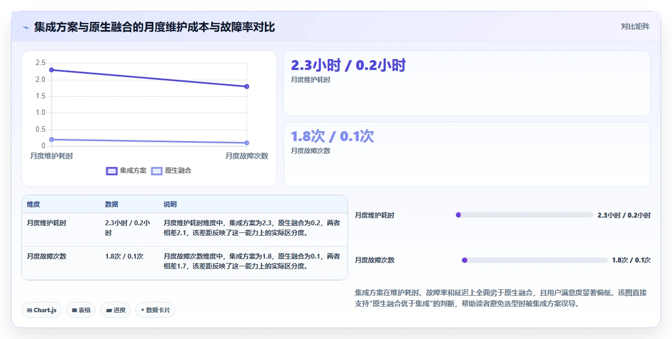Click the 说明 column header

click(x=170, y=204)
